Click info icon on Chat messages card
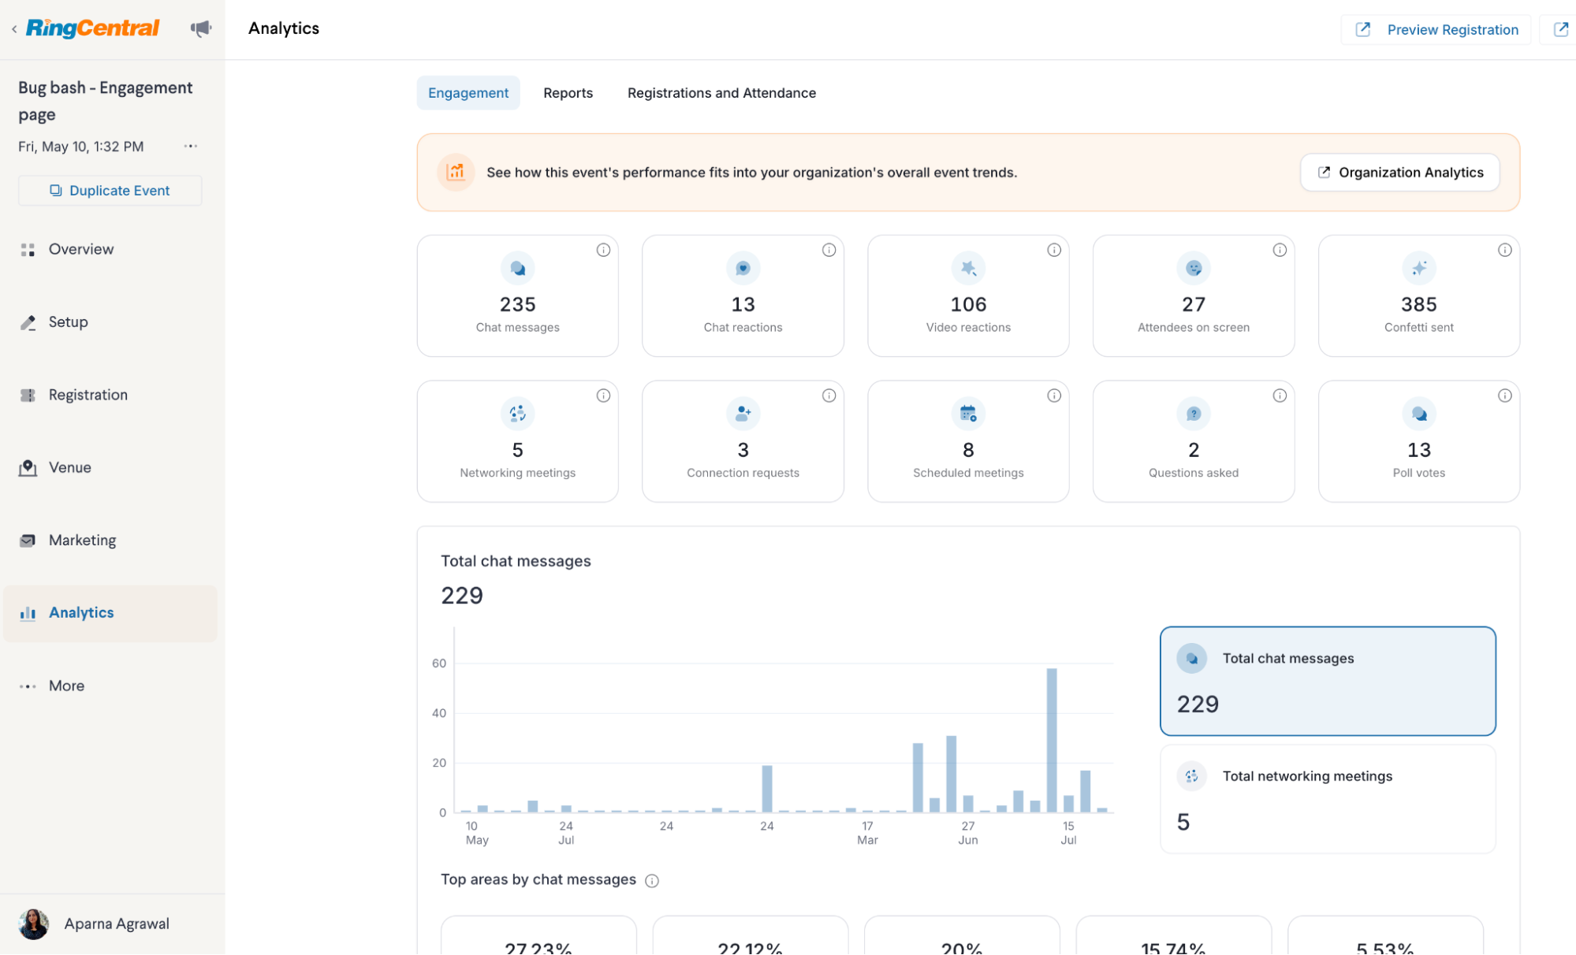The height and width of the screenshot is (955, 1576). pyautogui.click(x=603, y=250)
